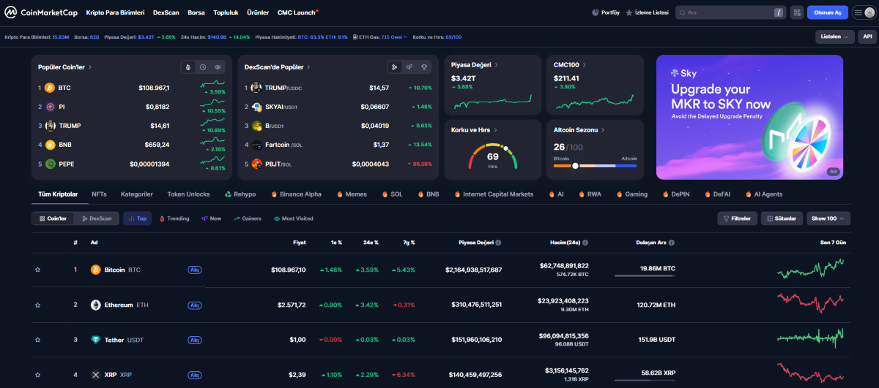Open the Bitcoin 7-day sparkline chart
Viewport: 879px width, 388px height.
810,270
